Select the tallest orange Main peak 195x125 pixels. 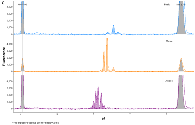[107, 56]
